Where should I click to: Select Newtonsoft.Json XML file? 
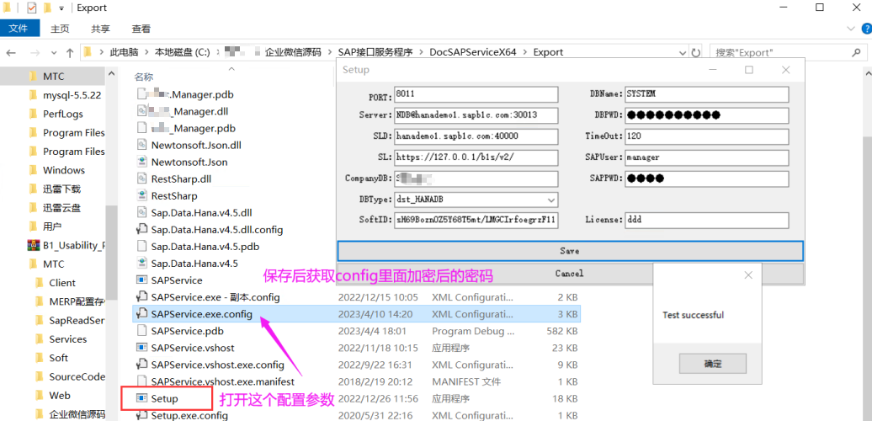coord(189,163)
